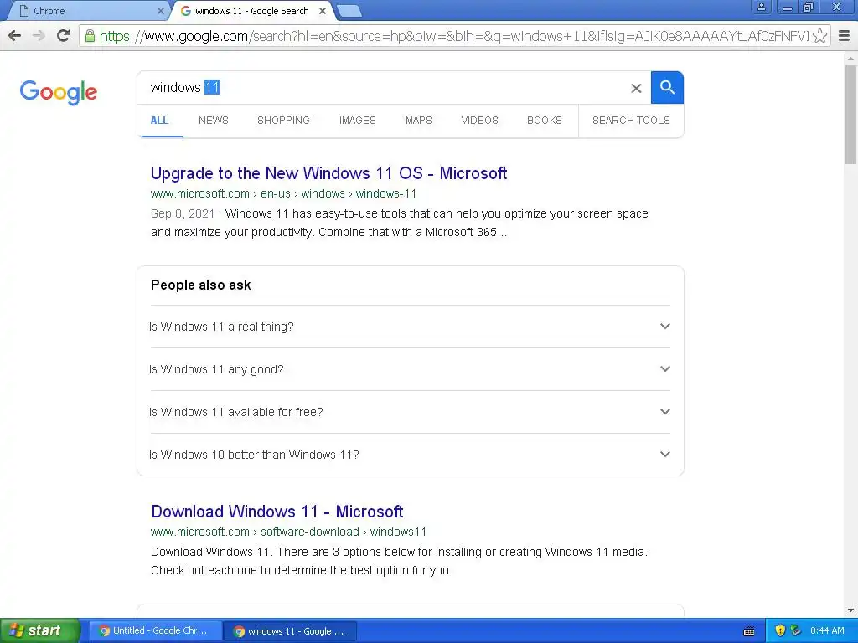
Task: Expand 'Is Windows 11 available for free?' chevron
Action: coord(664,412)
